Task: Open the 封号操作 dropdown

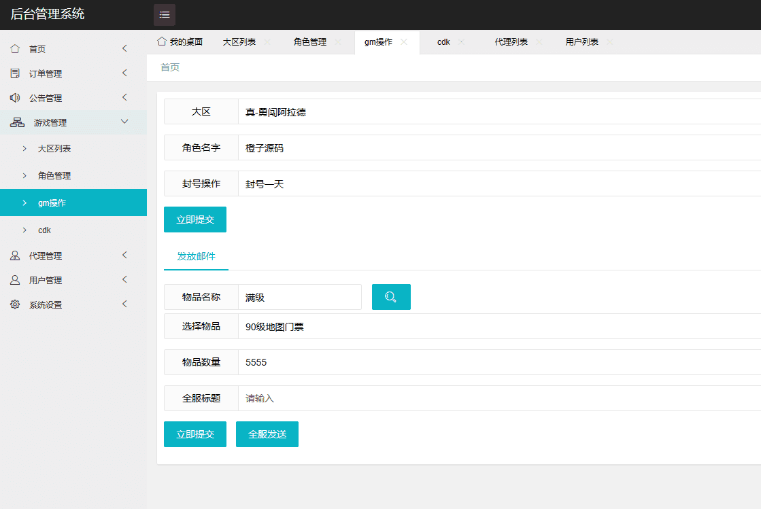Action: coord(499,183)
